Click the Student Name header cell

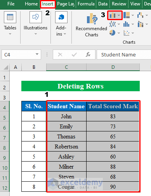(66, 106)
